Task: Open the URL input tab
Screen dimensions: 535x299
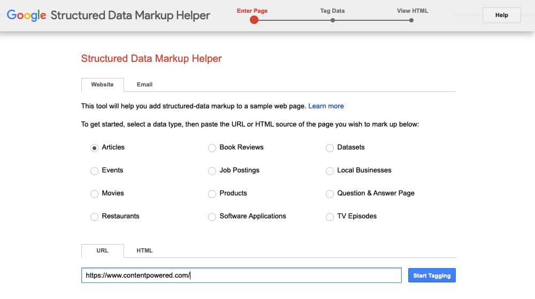Action: tap(102, 250)
